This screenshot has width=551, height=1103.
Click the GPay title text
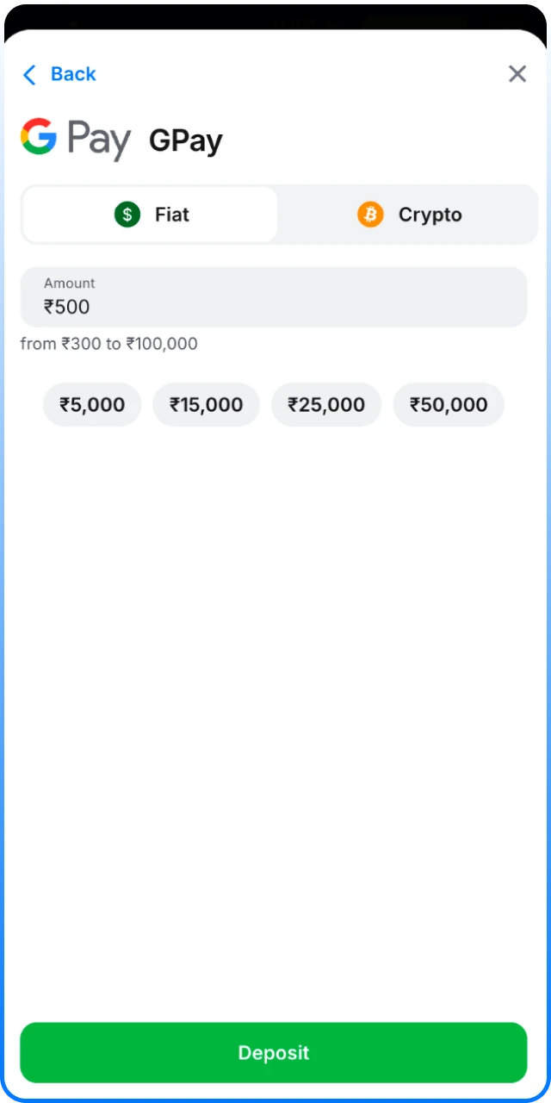pyautogui.click(x=185, y=140)
